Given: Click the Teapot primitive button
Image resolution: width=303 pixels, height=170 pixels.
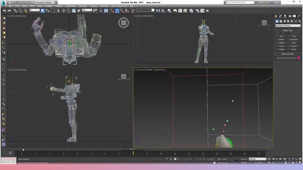Looking at the screenshot, I should [281, 50].
